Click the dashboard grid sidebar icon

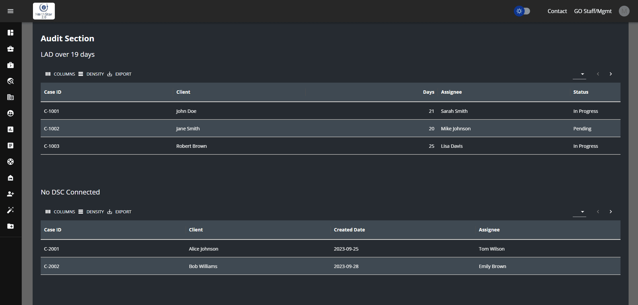(10, 33)
